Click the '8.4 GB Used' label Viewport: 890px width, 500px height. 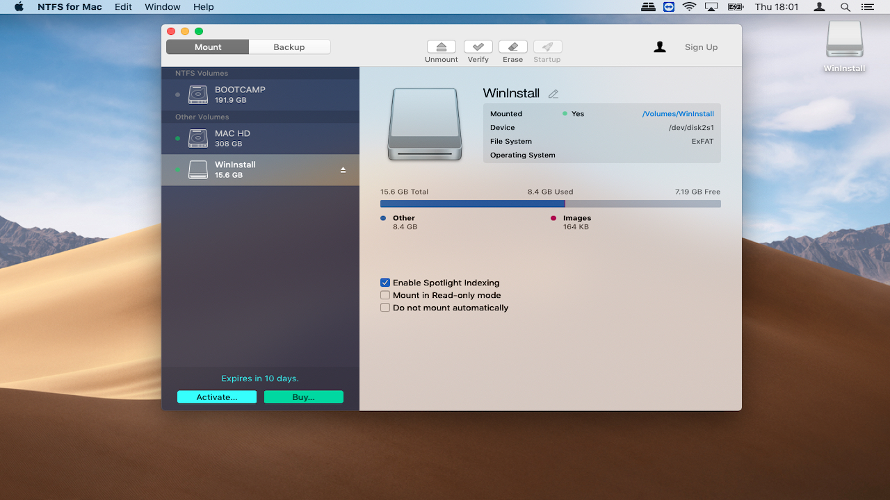pyautogui.click(x=550, y=192)
